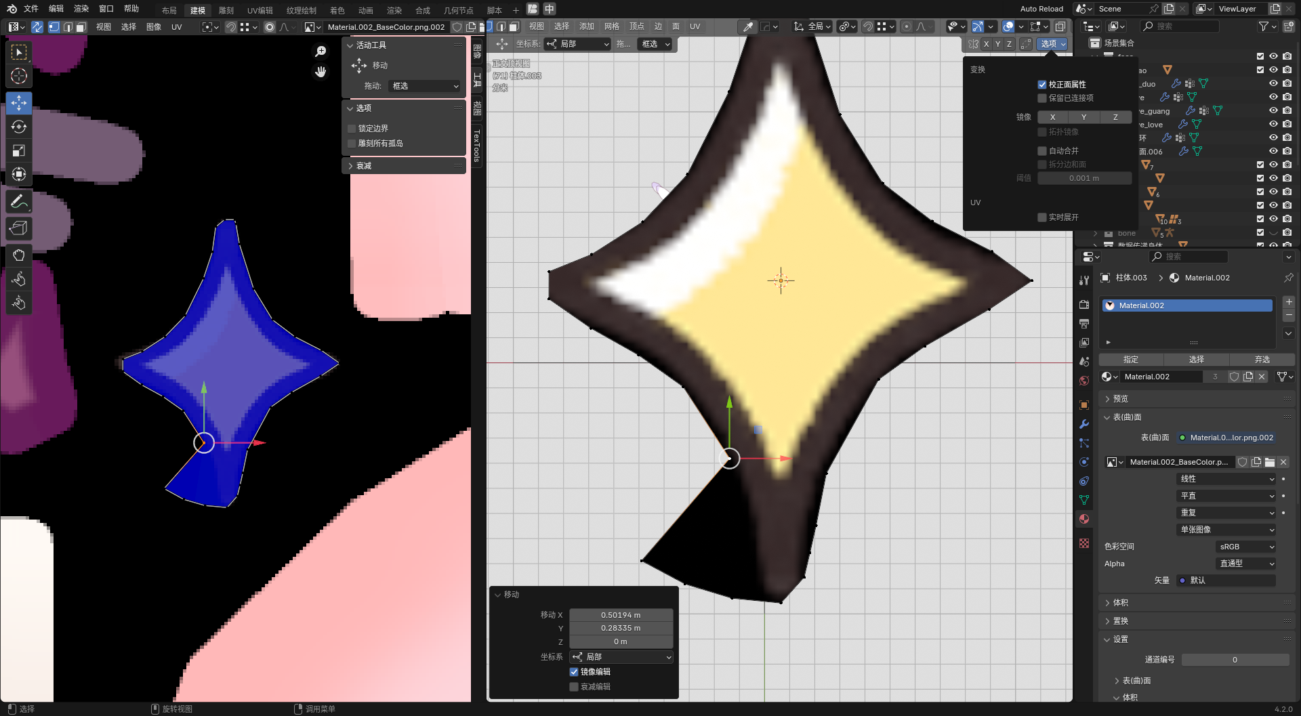Open the Render properties tab
The width and height of the screenshot is (1301, 716).
1084,304
